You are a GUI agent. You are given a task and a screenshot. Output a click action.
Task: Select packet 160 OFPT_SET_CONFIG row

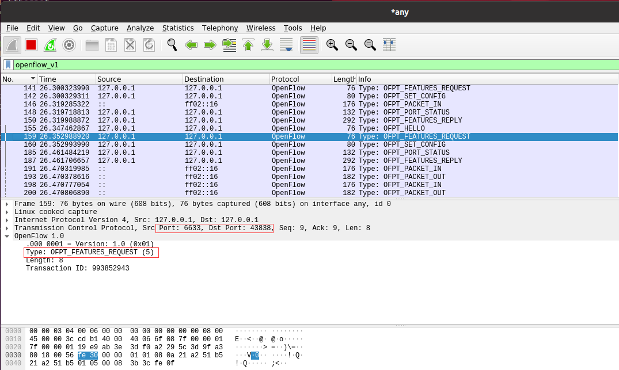click(x=310, y=144)
